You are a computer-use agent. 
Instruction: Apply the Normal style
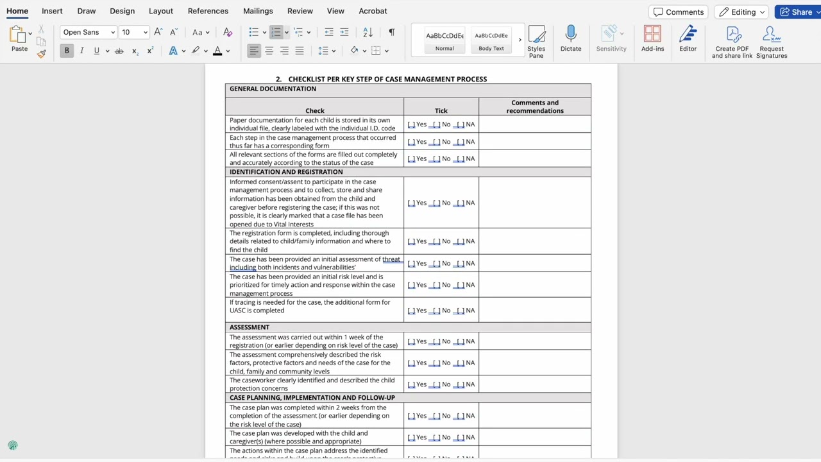tap(444, 41)
